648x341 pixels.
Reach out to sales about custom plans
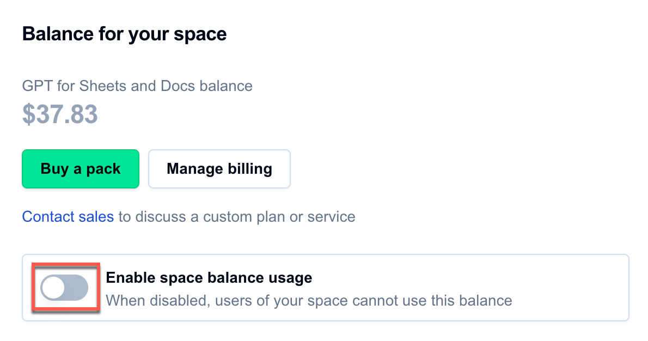68,217
